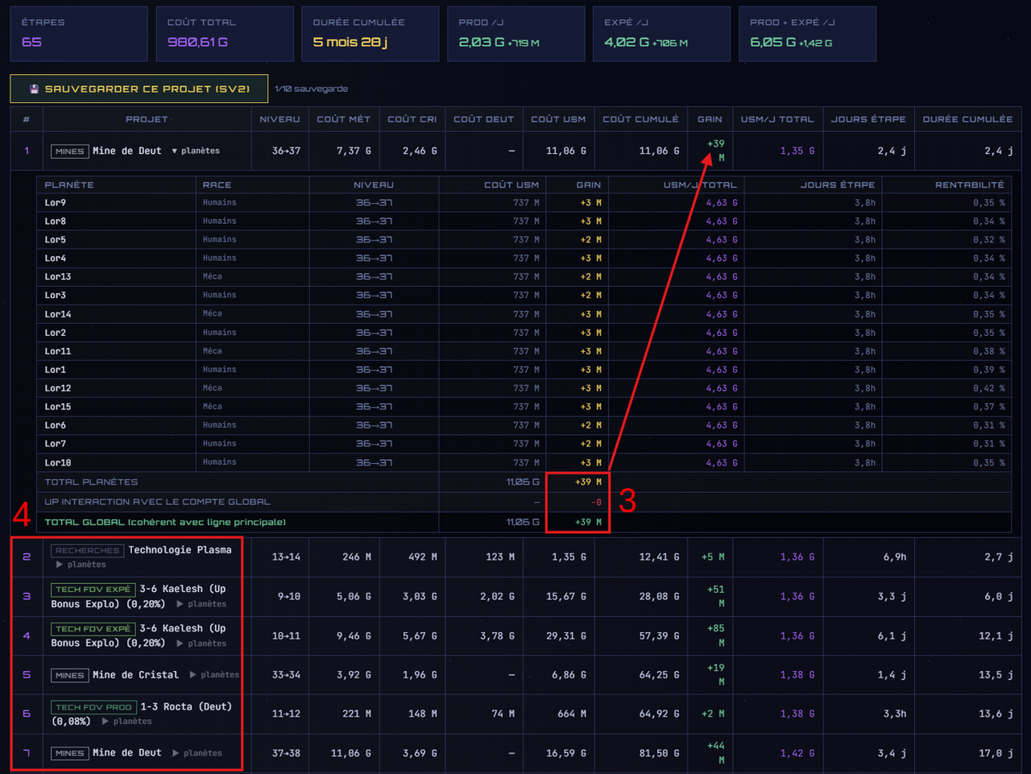Image resolution: width=1031 pixels, height=774 pixels.
Task: Click cumulative cost 57,39 G
Action: (659, 636)
